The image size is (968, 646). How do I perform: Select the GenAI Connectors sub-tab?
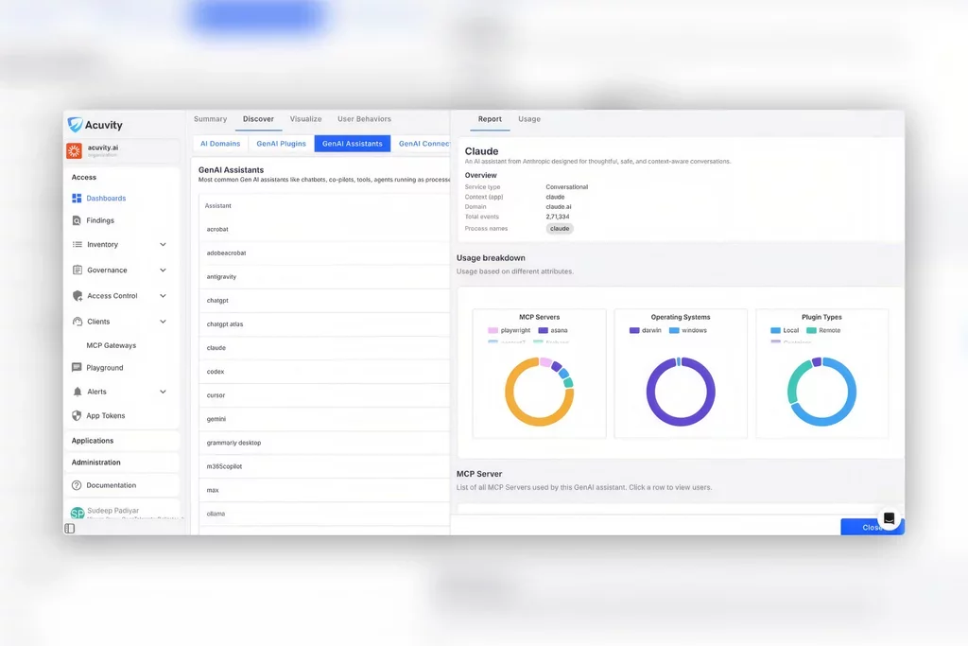pos(423,143)
